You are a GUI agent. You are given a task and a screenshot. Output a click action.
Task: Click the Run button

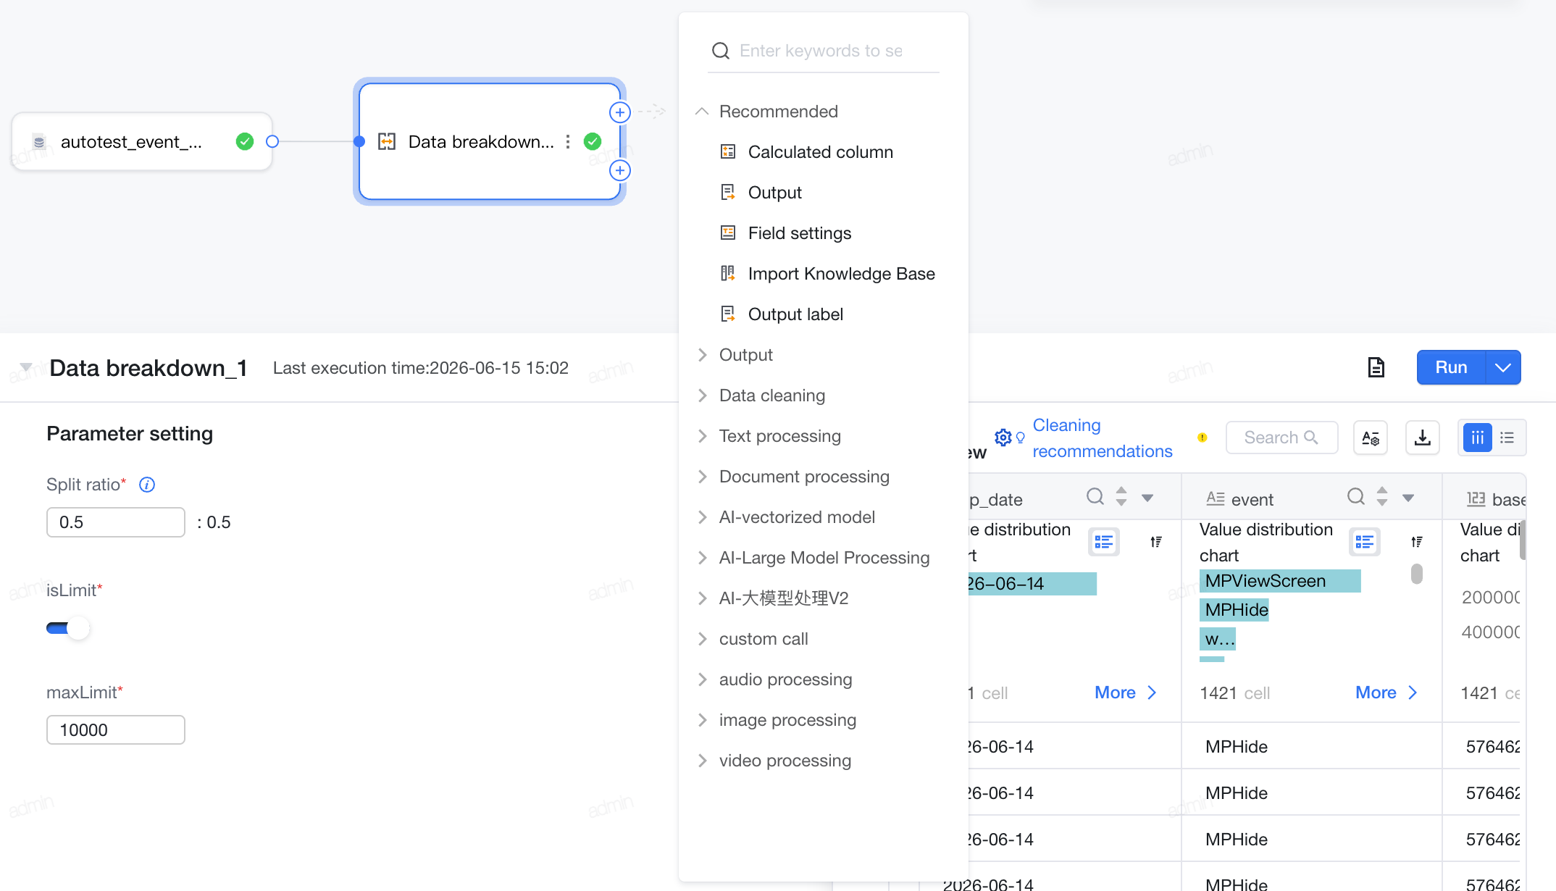tap(1451, 367)
